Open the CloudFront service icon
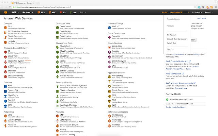 tap(5, 57)
